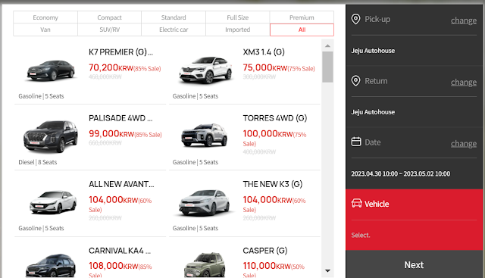The image size is (485, 278).
Task: Click the vehicle list scrollbar thumb
Action: pos(327,67)
